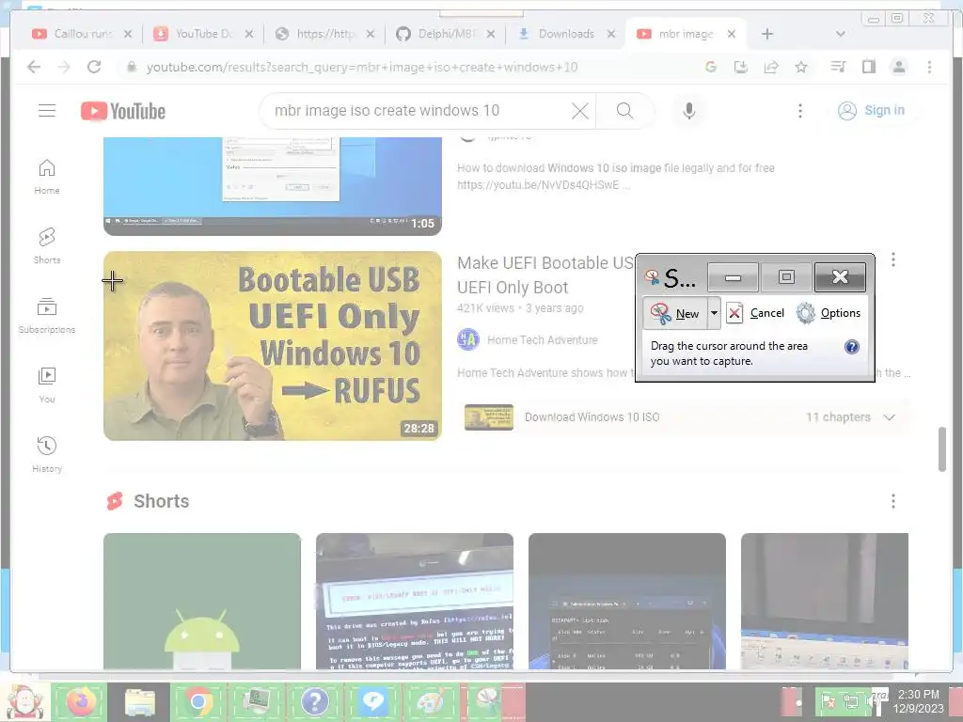This screenshot has height=722, width=963.
Task: Close the Downloads tab
Action: pos(611,34)
